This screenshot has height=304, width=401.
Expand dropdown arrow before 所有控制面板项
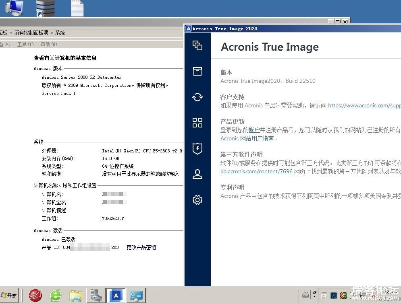[x=11, y=33]
